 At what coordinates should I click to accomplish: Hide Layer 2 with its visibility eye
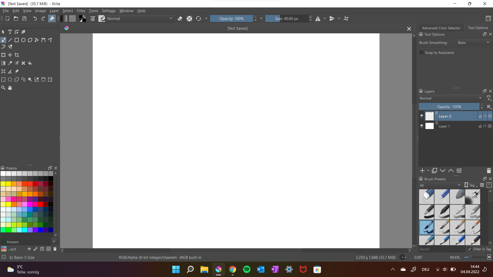pyautogui.click(x=421, y=116)
